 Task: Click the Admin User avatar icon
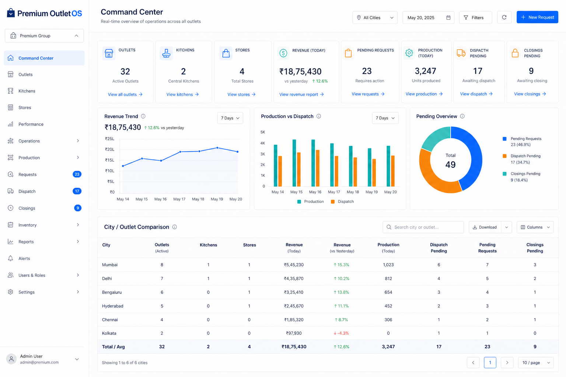(x=11, y=359)
